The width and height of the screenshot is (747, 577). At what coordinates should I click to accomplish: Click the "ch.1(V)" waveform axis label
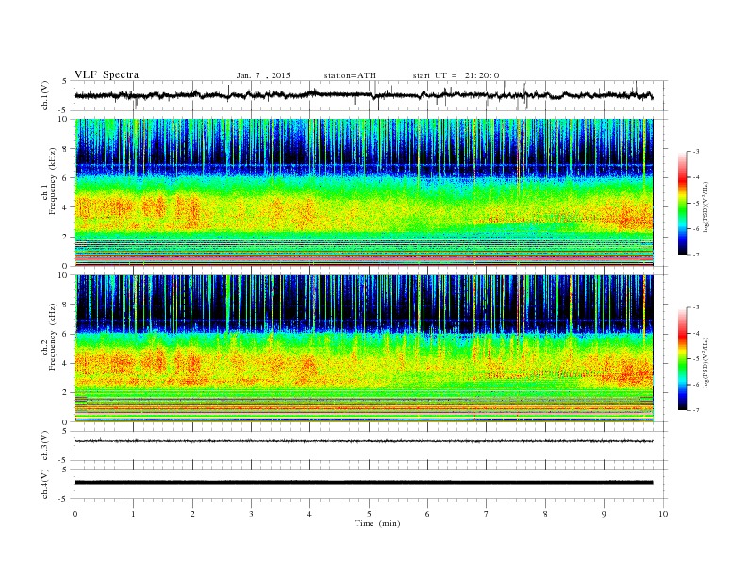pyautogui.click(x=45, y=95)
